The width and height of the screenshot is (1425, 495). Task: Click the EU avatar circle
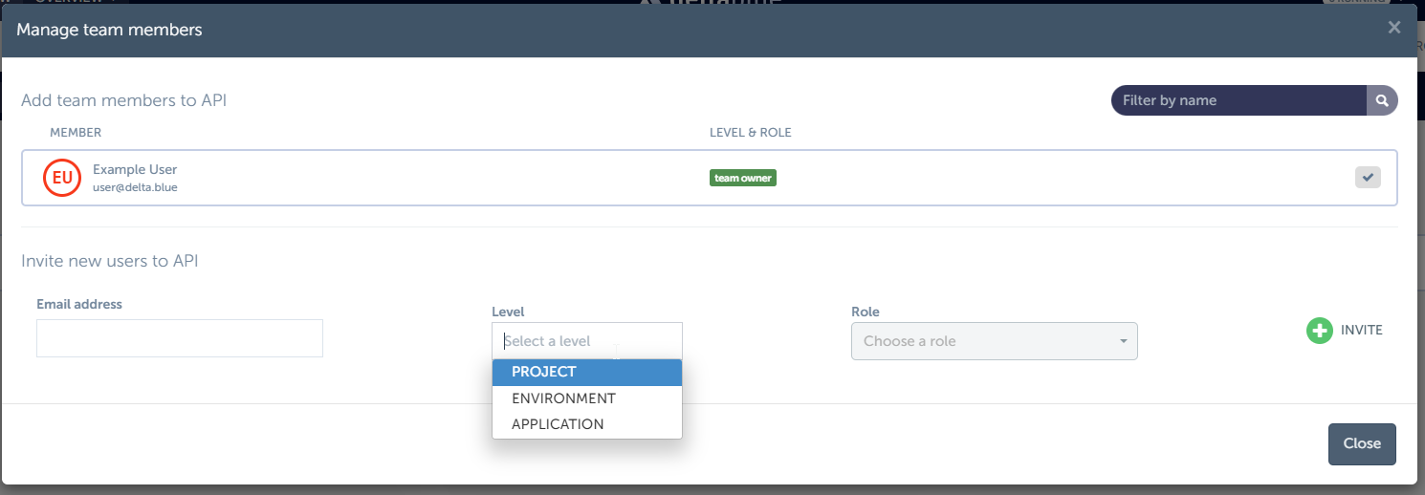pyautogui.click(x=62, y=178)
